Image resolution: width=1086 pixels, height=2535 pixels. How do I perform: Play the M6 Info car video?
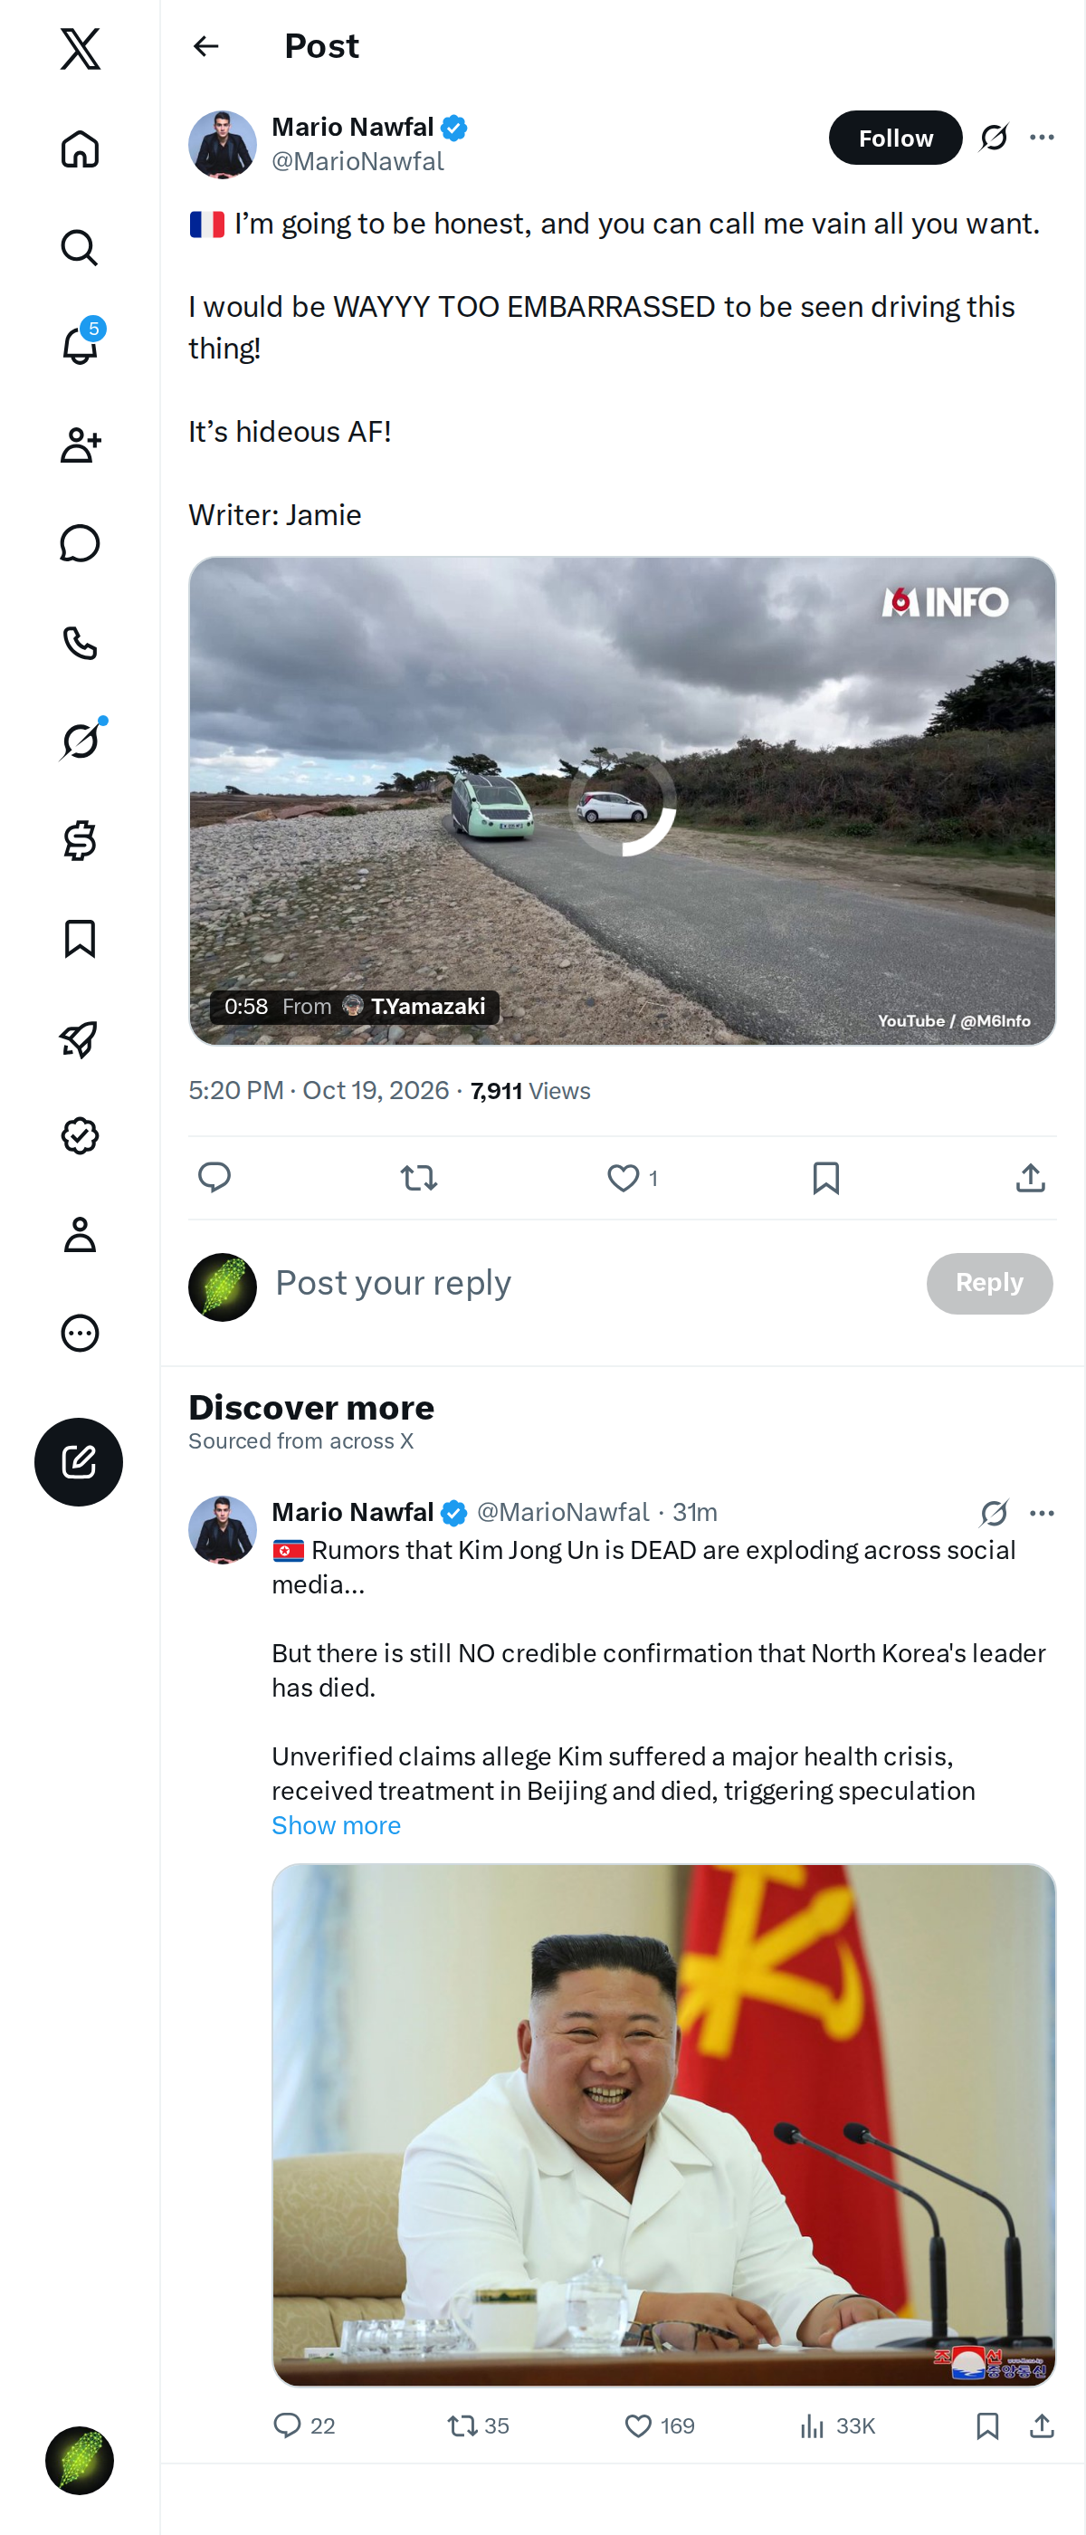[623, 801]
